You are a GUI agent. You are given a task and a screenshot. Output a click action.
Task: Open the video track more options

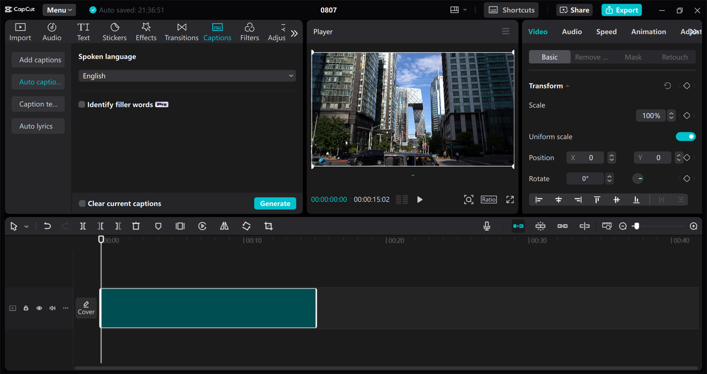coord(66,308)
